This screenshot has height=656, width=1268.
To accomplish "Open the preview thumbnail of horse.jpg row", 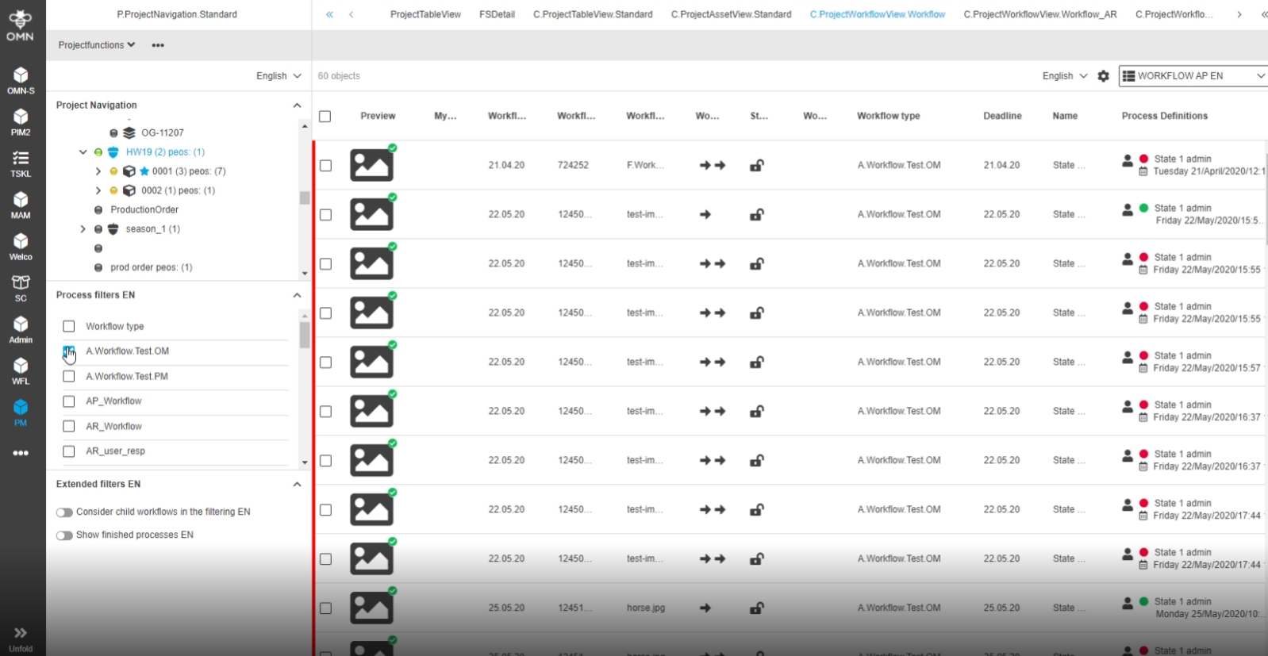I will [371, 608].
